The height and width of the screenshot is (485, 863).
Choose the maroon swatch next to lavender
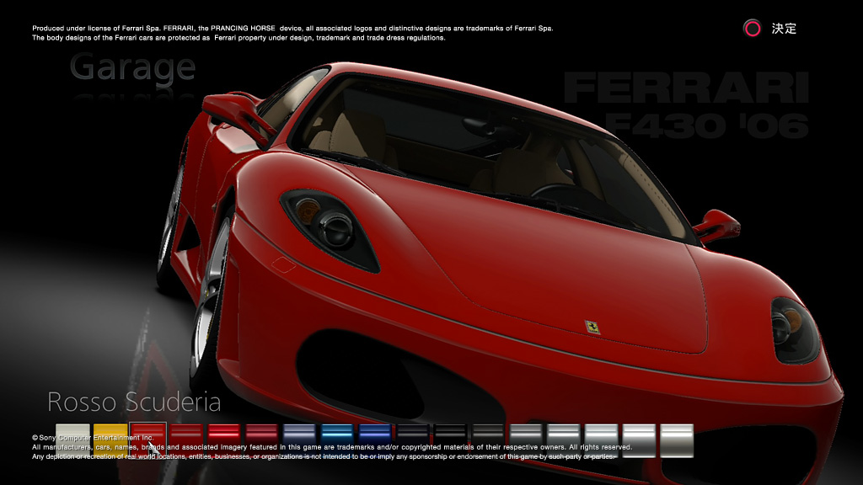click(x=261, y=440)
